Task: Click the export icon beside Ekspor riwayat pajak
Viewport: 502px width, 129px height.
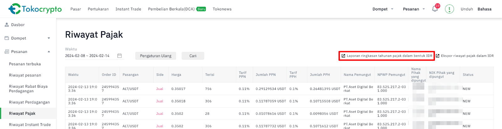Action: tap(438, 56)
